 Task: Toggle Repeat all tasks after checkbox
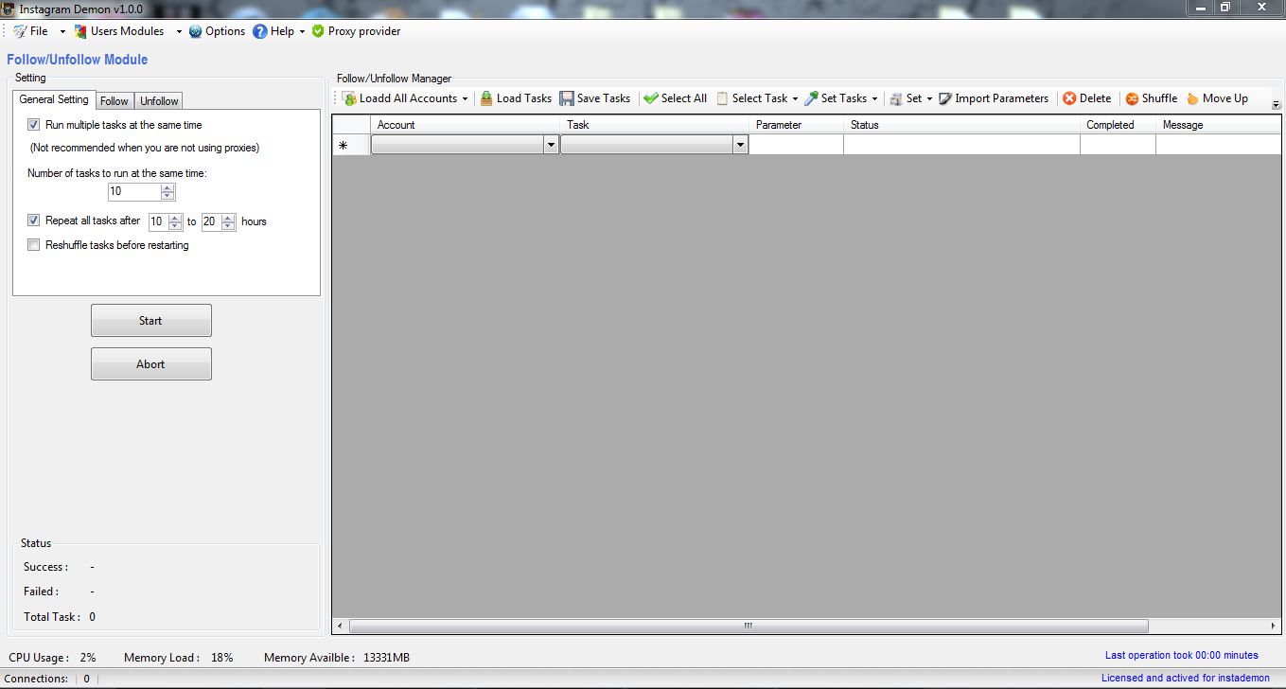pyautogui.click(x=34, y=221)
